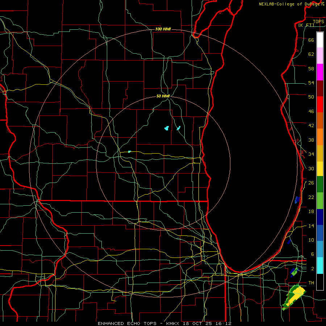326x326 pixels.
Task: Click the dark orange swatch between 42 and 46
Action: click(320, 120)
